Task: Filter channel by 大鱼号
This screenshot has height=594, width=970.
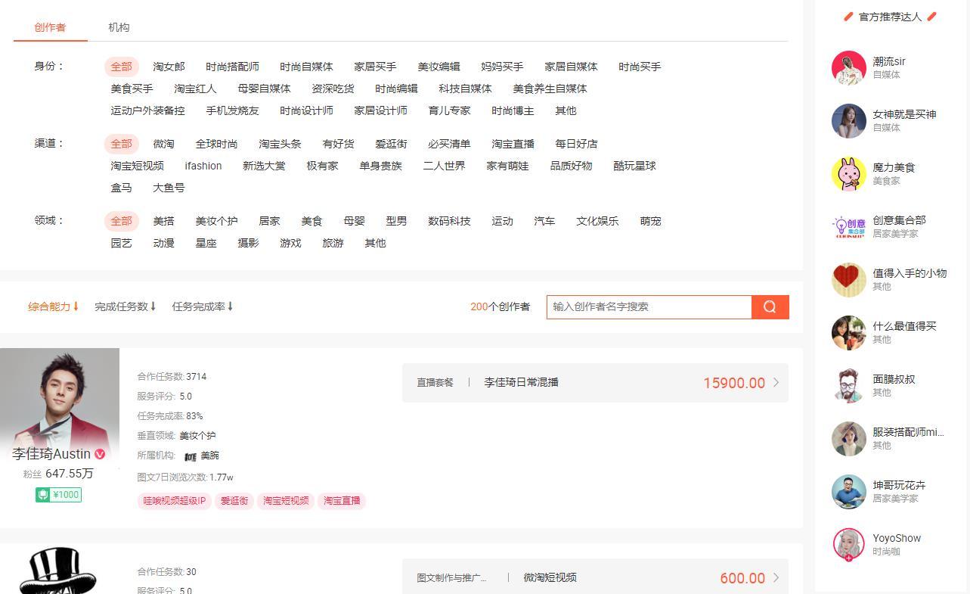Action: (169, 188)
